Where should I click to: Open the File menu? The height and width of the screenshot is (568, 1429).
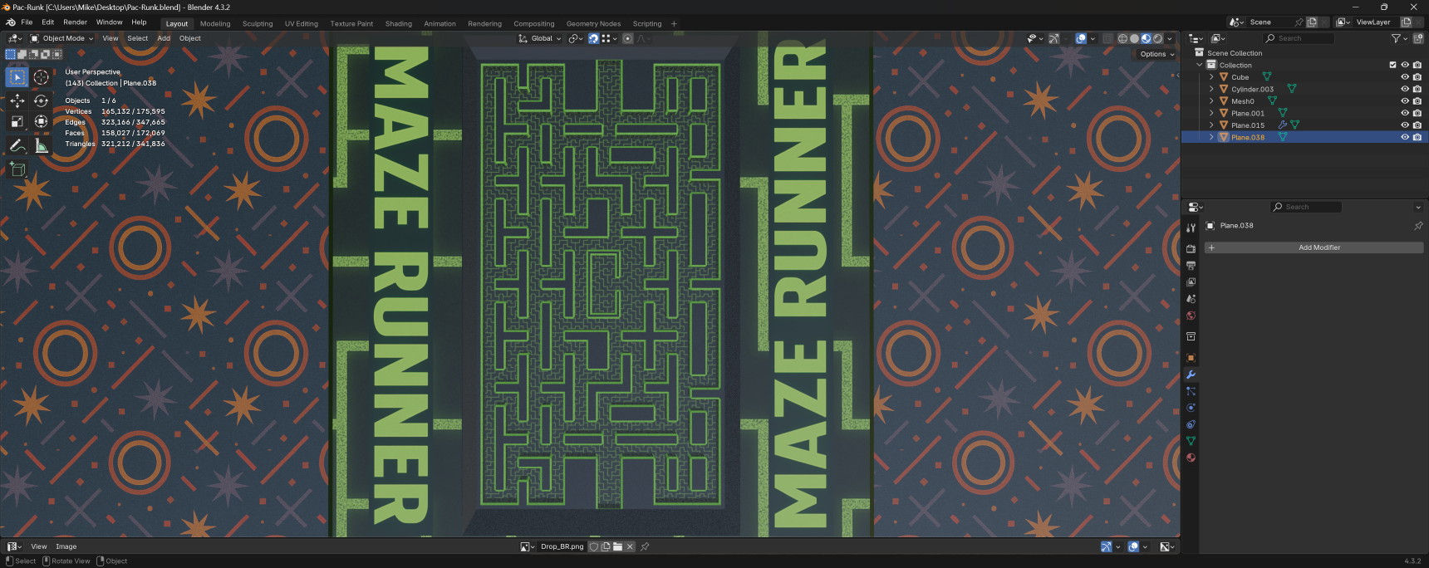(x=27, y=22)
